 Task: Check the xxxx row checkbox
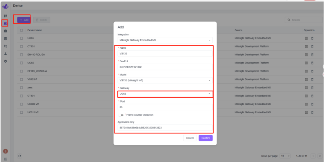pos(21,88)
